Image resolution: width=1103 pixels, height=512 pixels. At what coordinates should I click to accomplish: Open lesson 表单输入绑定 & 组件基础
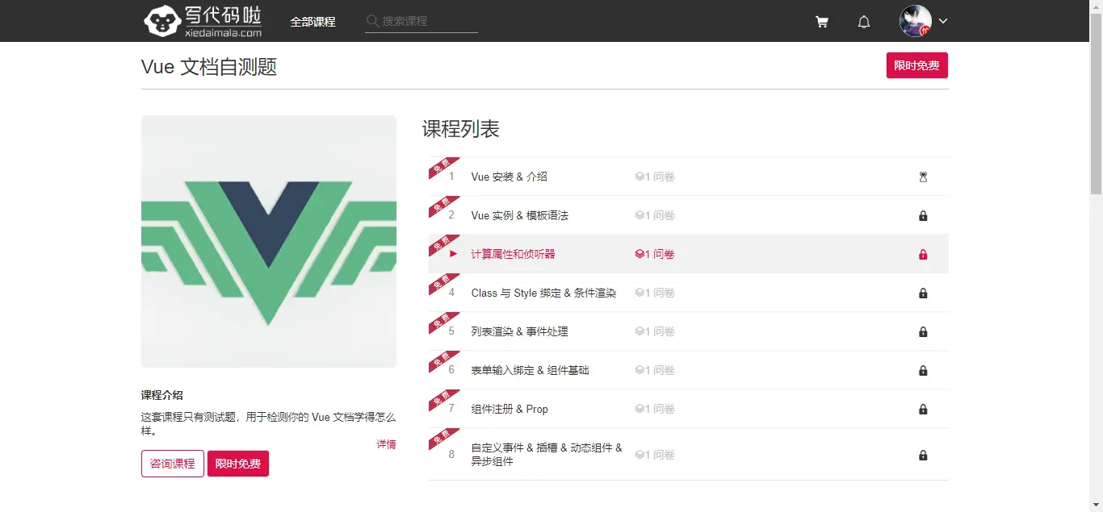531,370
